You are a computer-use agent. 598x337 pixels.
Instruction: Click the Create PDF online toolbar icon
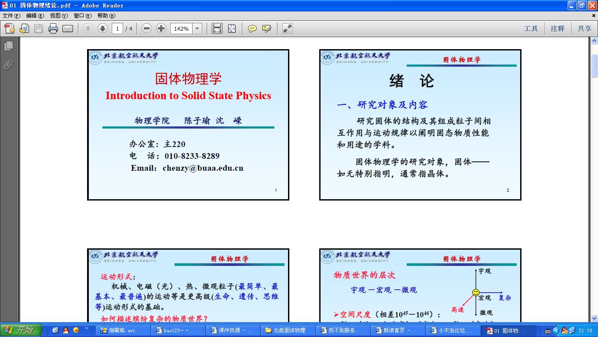point(10,29)
